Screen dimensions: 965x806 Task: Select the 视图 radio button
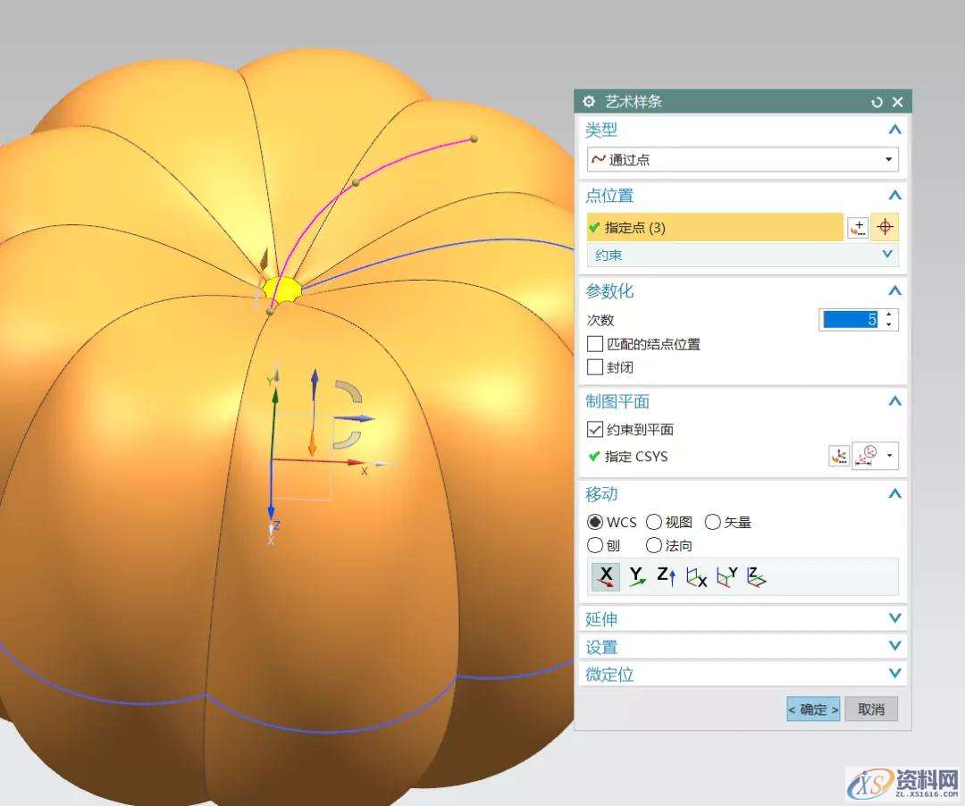655,523
